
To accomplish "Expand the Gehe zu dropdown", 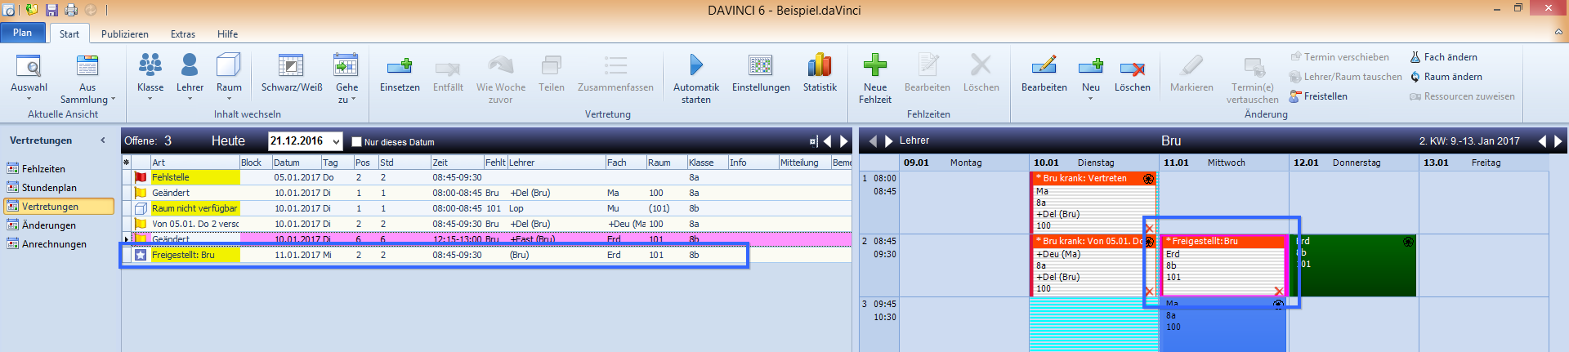I will [346, 79].
